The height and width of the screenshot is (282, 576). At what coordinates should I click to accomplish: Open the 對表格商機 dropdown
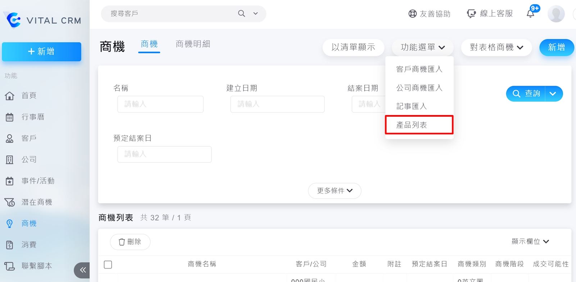(x=496, y=47)
